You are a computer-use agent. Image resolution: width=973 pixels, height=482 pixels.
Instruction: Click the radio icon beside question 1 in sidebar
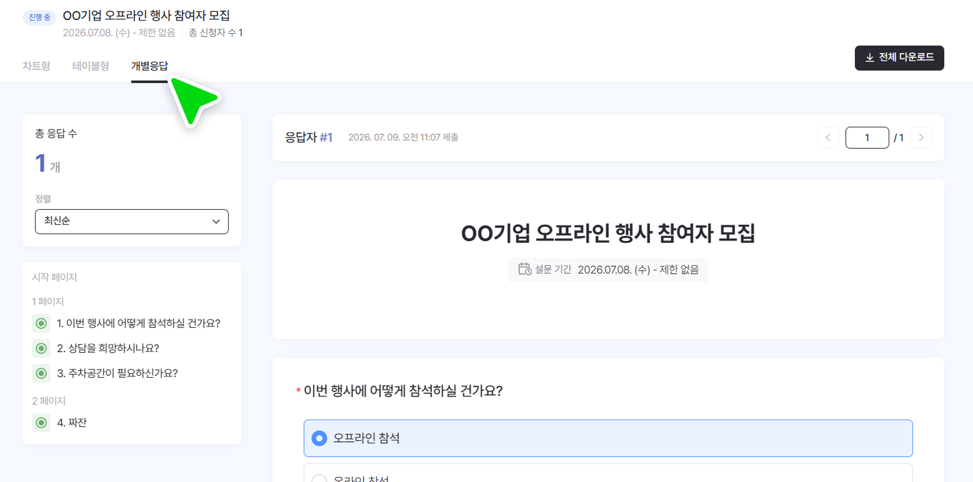(41, 323)
